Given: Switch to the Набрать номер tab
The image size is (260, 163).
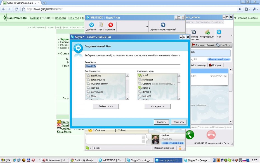Looking at the screenshot, I should [198, 65].
